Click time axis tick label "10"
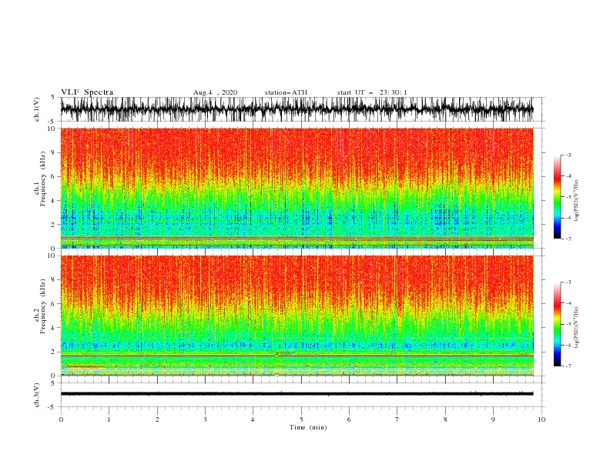The width and height of the screenshot is (610, 471). click(541, 419)
